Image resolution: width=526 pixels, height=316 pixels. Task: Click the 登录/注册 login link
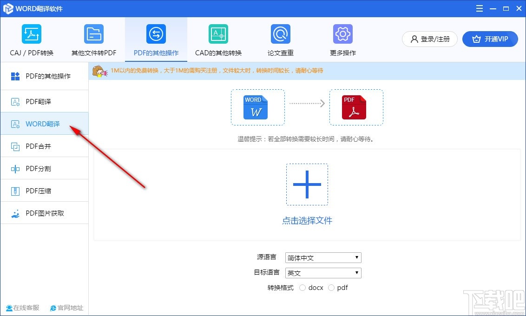point(429,39)
